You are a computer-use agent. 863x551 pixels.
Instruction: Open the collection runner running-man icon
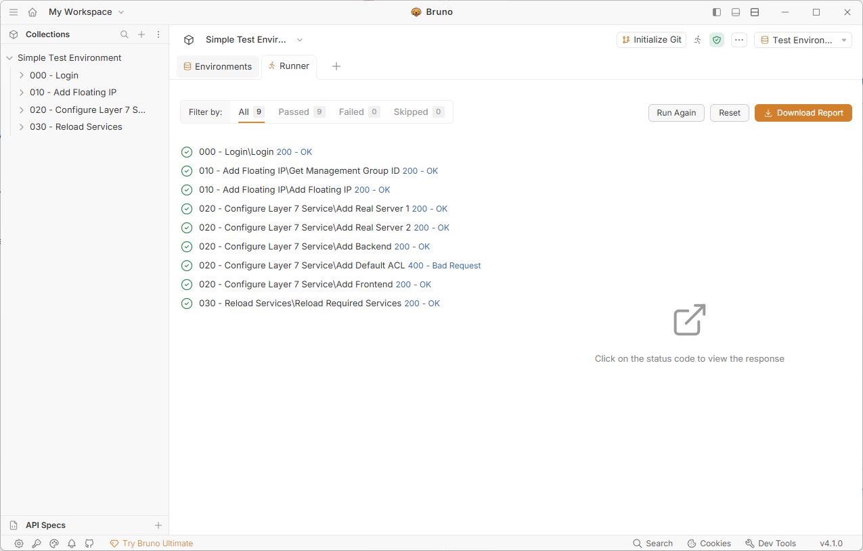coord(698,40)
